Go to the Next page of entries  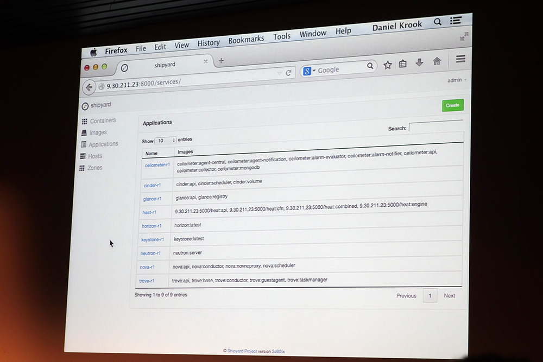point(449,296)
